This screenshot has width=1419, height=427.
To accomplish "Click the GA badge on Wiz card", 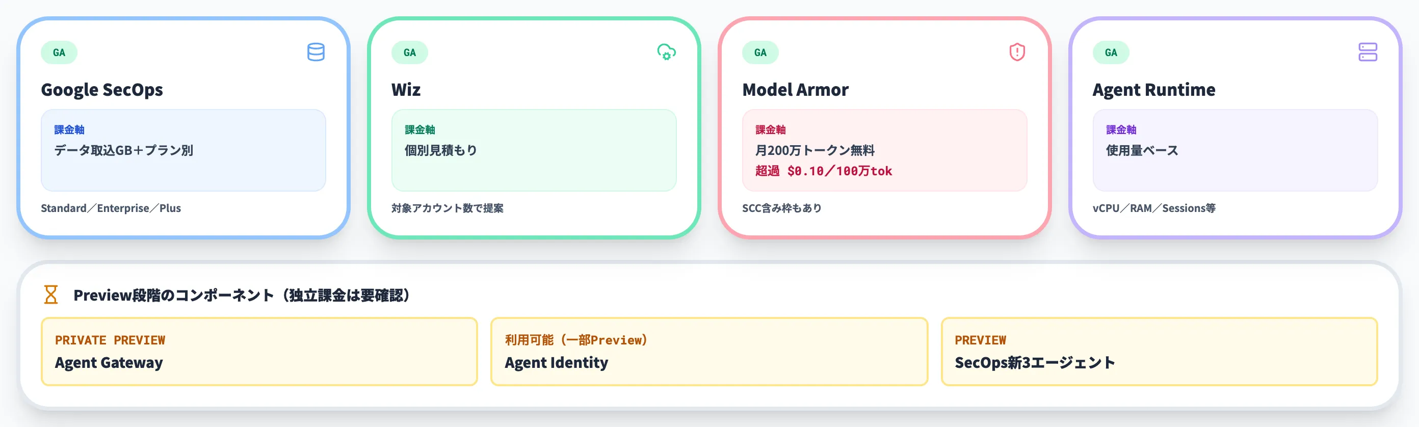I will coord(409,53).
